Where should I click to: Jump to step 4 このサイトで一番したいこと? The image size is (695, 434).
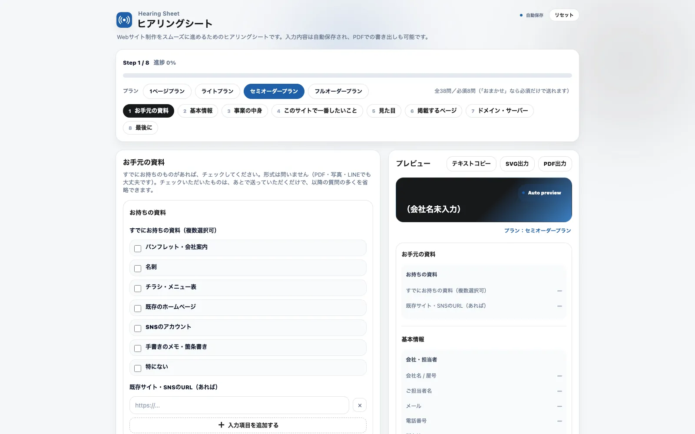[317, 111]
